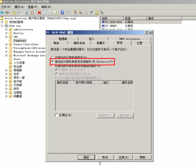
Task: Click the 保存的查询 folder icon
Action: click(6, 22)
